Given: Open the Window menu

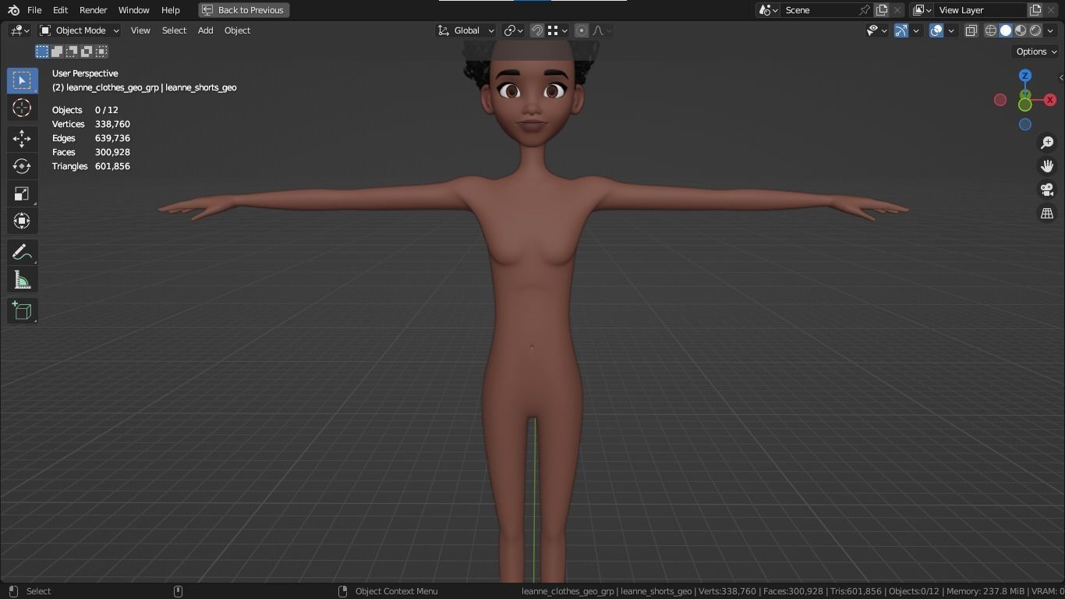Looking at the screenshot, I should [133, 10].
